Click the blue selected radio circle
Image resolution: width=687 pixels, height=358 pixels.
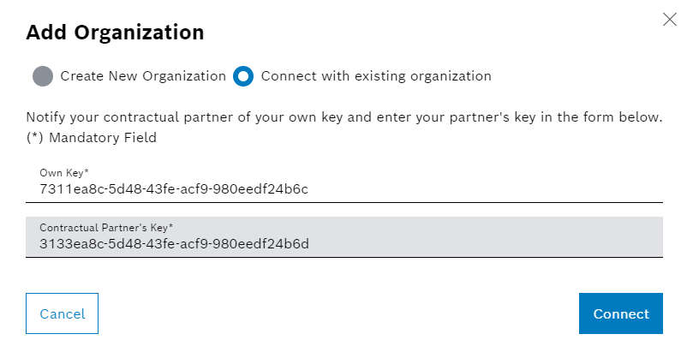tap(243, 76)
